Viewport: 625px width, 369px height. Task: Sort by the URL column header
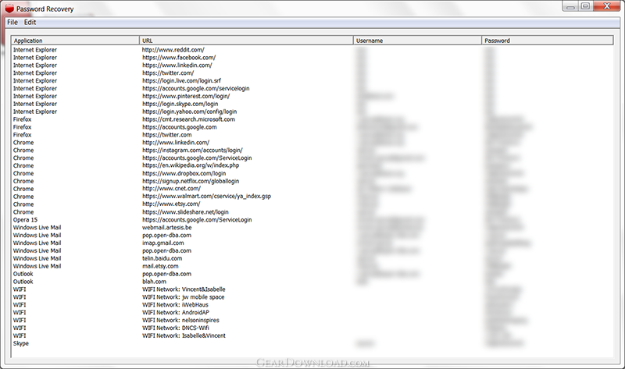pos(246,41)
